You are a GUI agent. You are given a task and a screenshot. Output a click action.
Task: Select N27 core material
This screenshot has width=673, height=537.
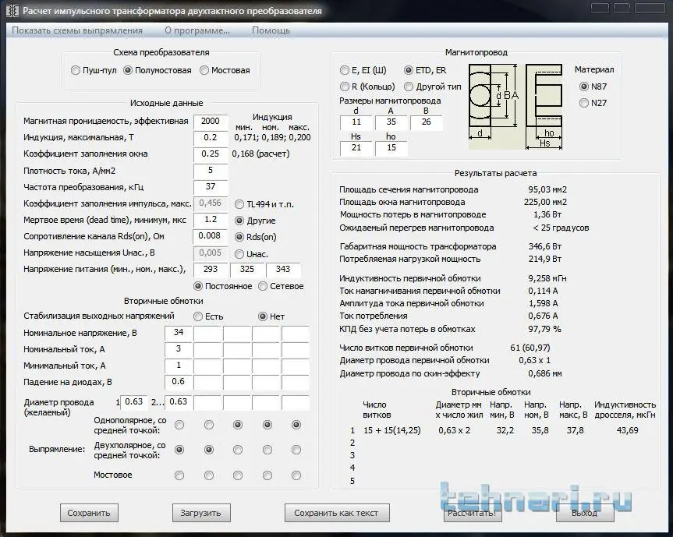pos(593,103)
